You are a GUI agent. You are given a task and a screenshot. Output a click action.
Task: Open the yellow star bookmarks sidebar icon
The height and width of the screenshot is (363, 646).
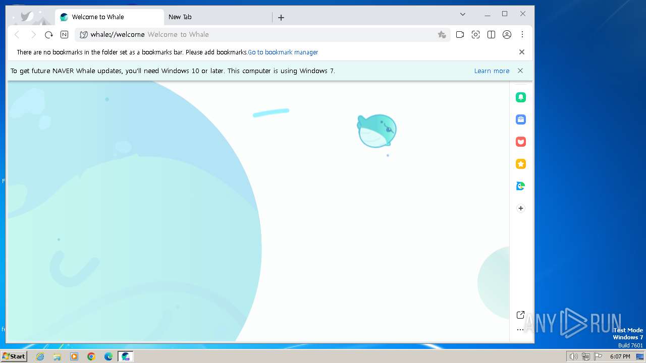[x=521, y=164]
